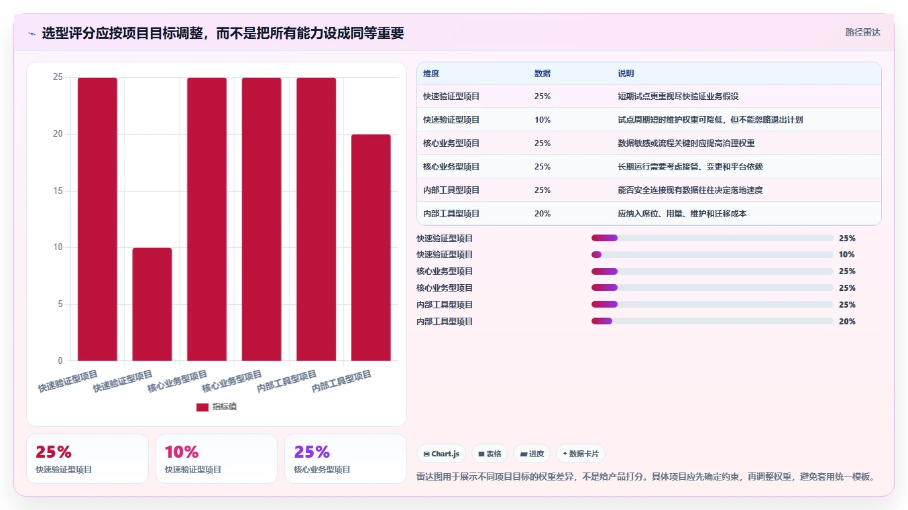Click the 20% progress bar for 内部工具型项目

pyautogui.click(x=712, y=321)
